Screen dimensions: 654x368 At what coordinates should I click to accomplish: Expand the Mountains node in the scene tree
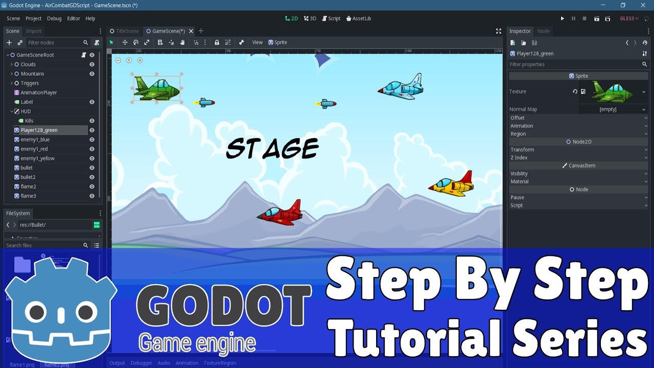click(x=12, y=74)
